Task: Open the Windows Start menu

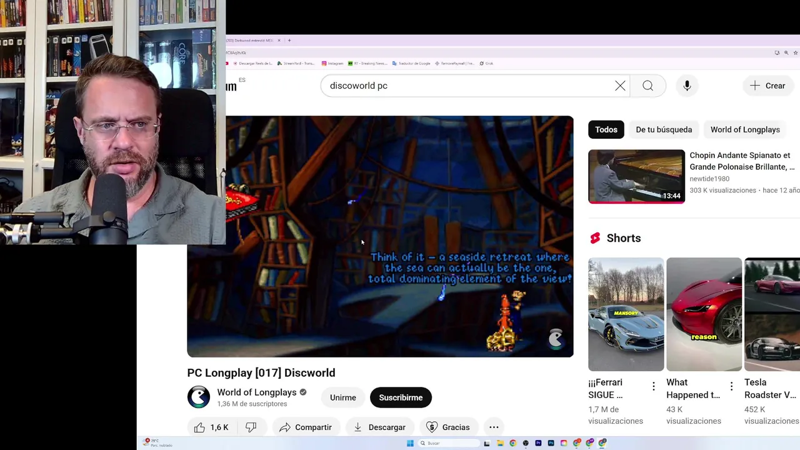Action: click(x=410, y=443)
